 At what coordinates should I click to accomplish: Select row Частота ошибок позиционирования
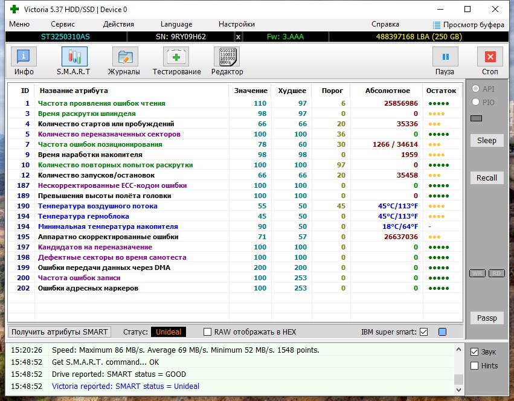tap(235, 144)
